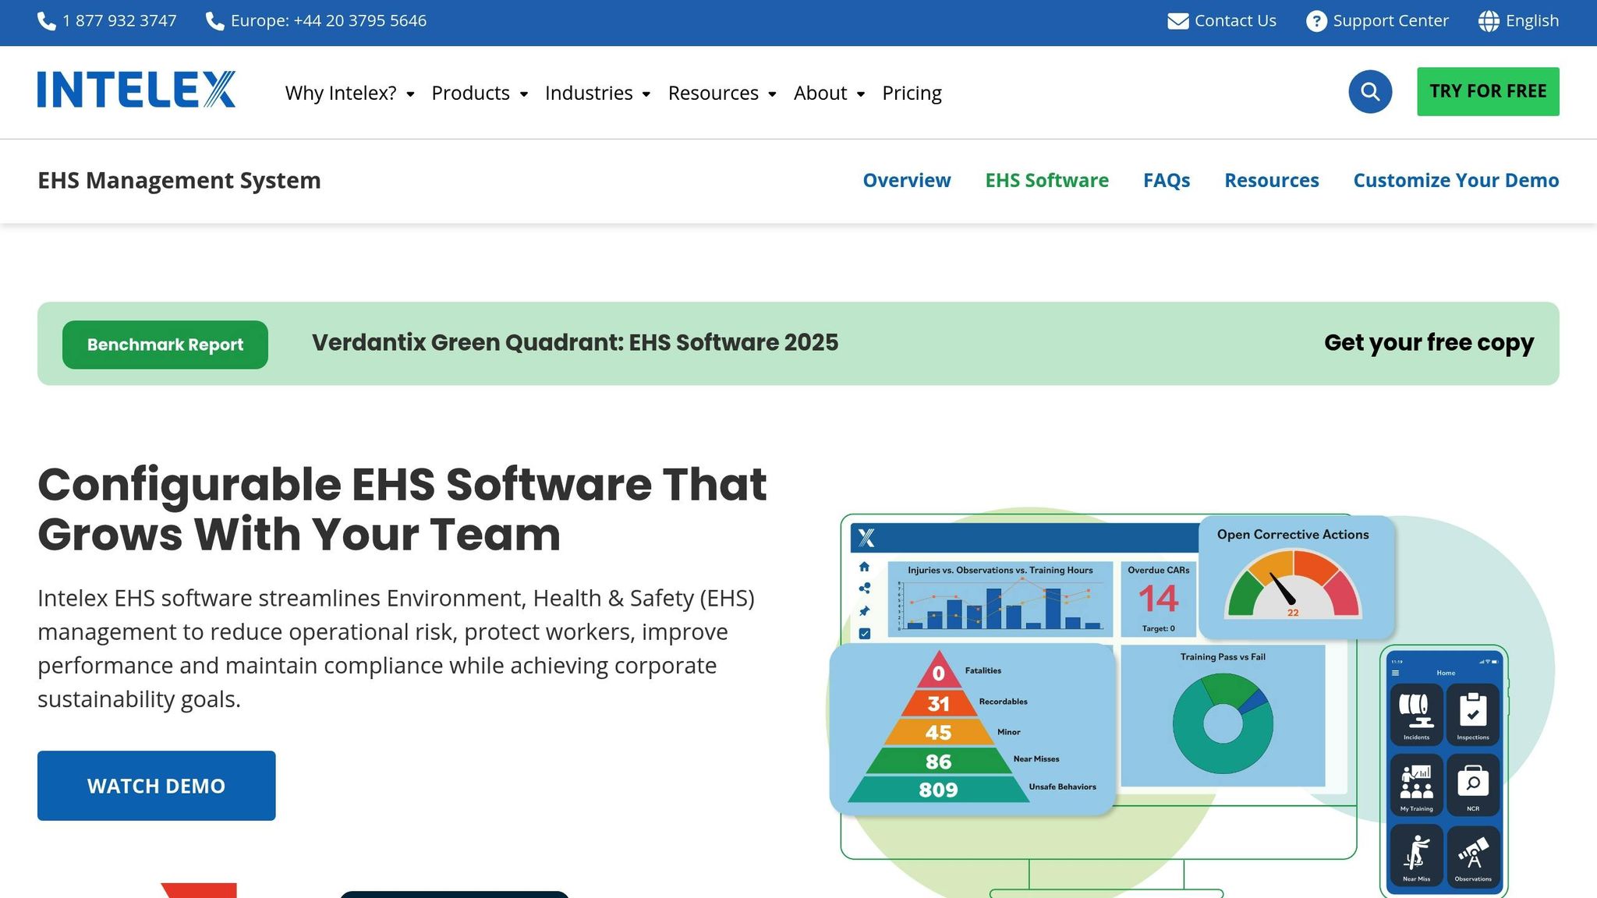Click the globe language icon
Image resolution: width=1597 pixels, height=898 pixels.
coord(1489,21)
